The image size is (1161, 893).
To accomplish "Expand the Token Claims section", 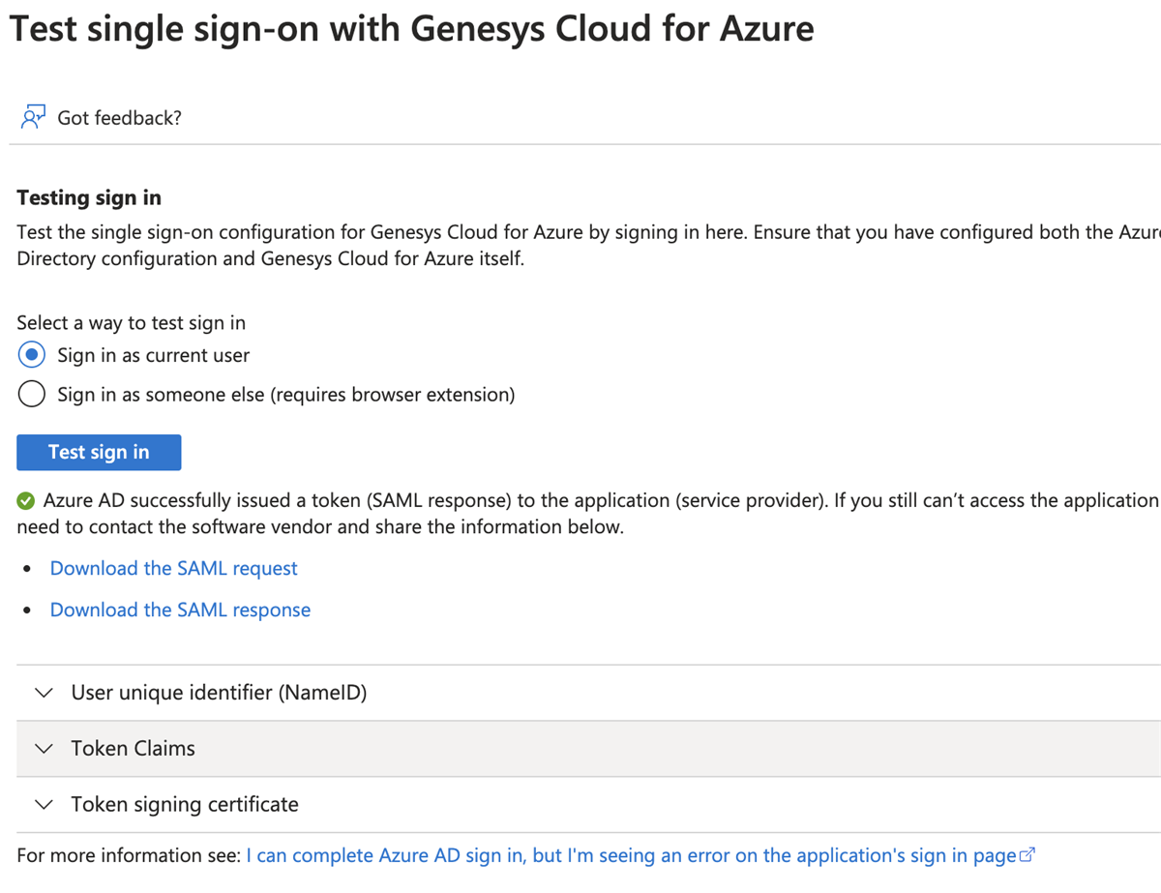I will pyautogui.click(x=133, y=748).
